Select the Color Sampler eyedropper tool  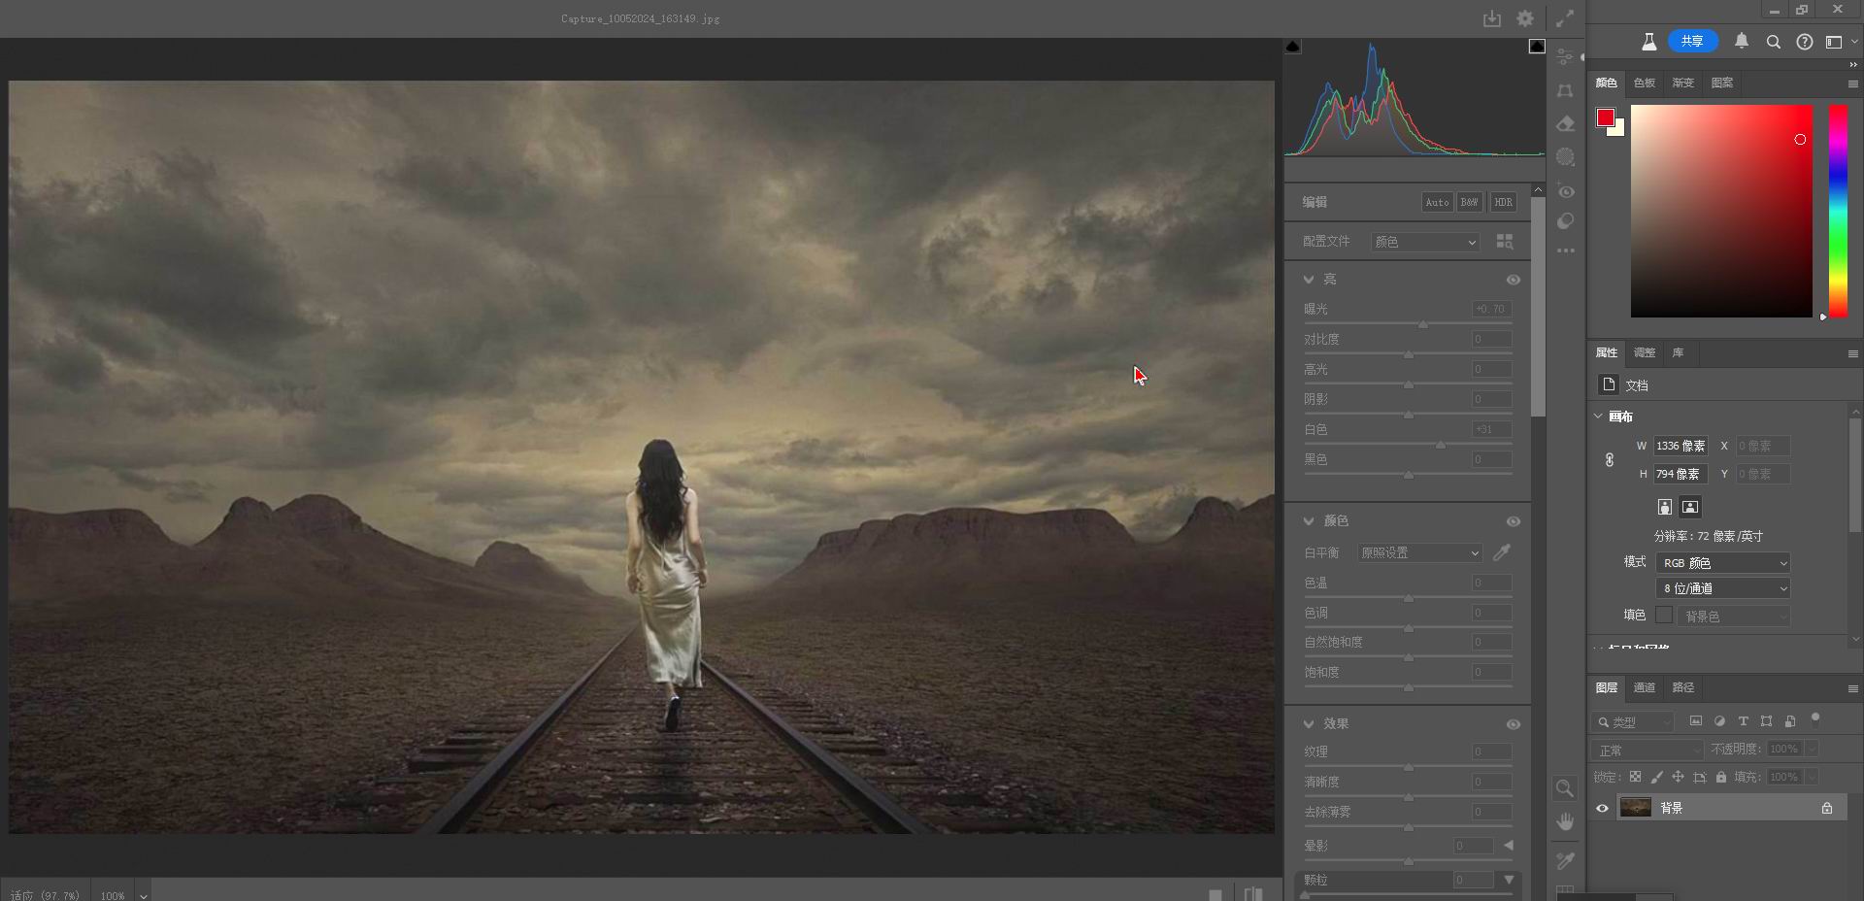coord(1565,860)
